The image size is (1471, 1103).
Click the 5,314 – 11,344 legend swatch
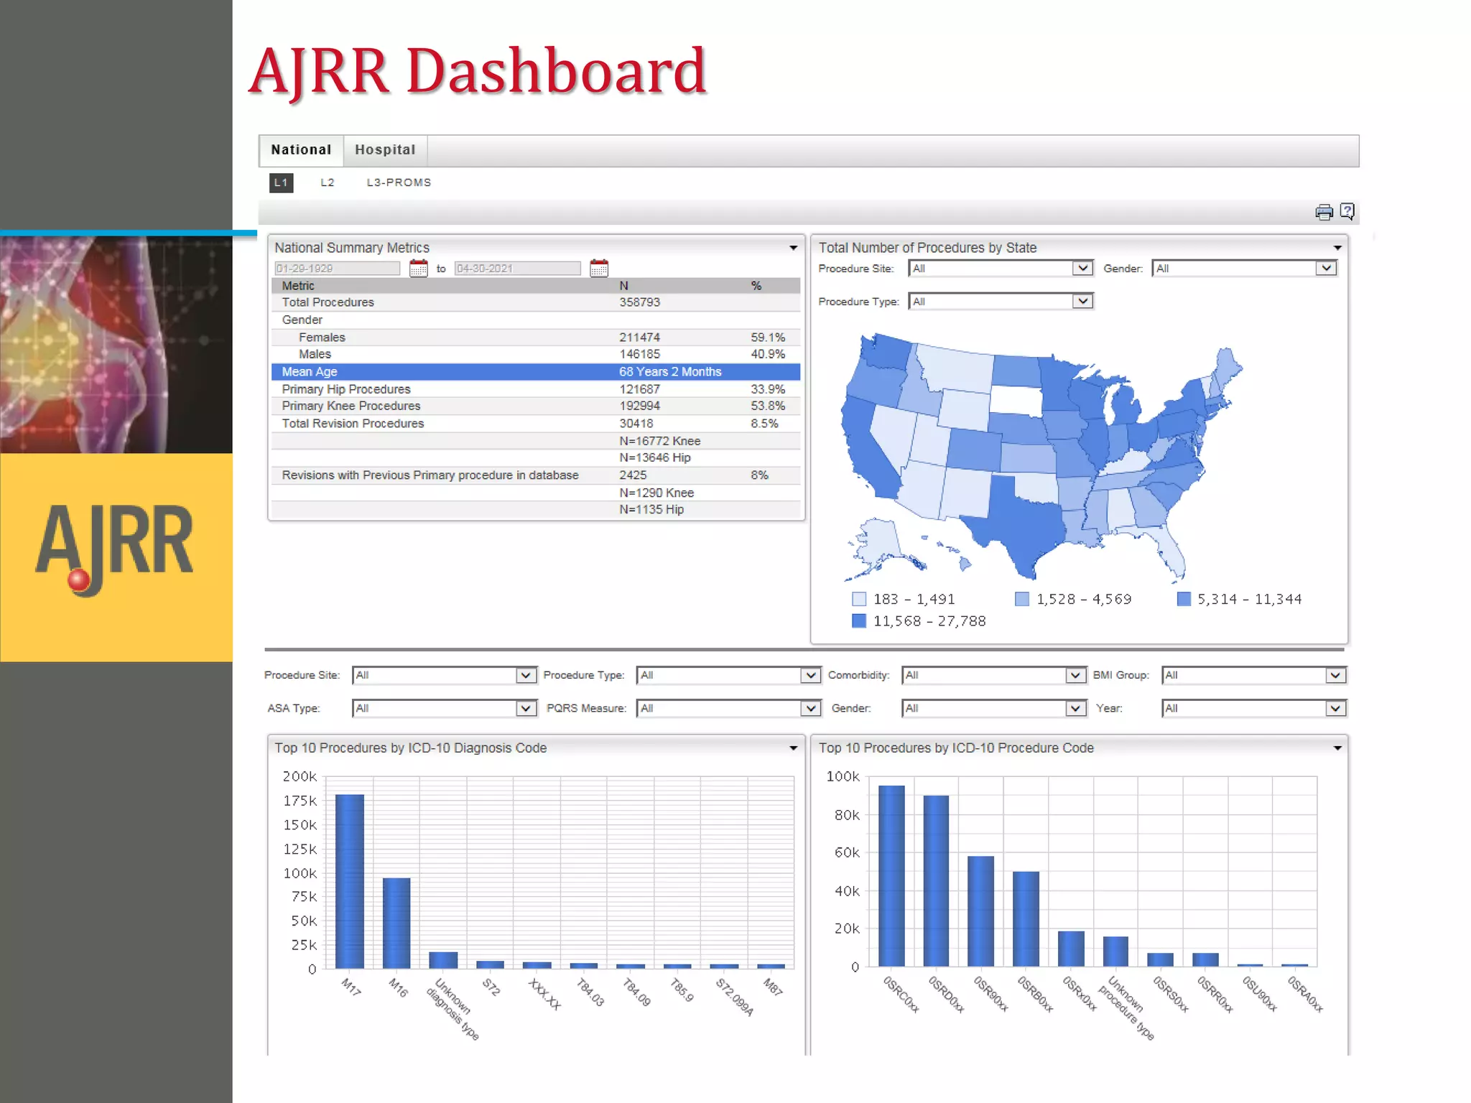point(1184,599)
